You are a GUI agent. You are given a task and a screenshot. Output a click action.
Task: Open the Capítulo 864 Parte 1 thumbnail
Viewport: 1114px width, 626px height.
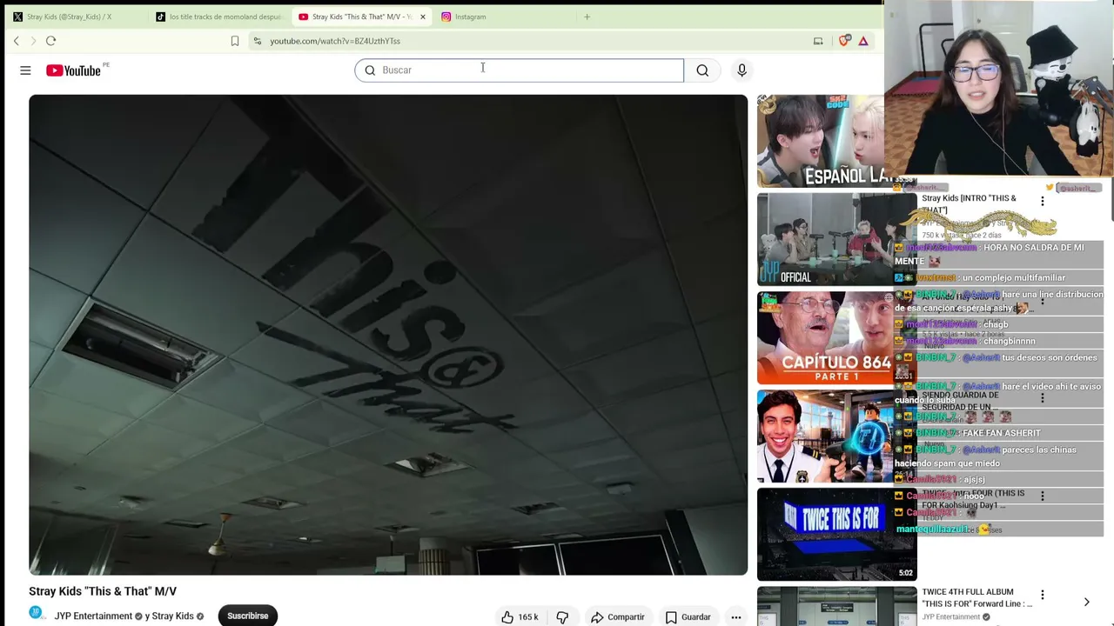tap(836, 337)
